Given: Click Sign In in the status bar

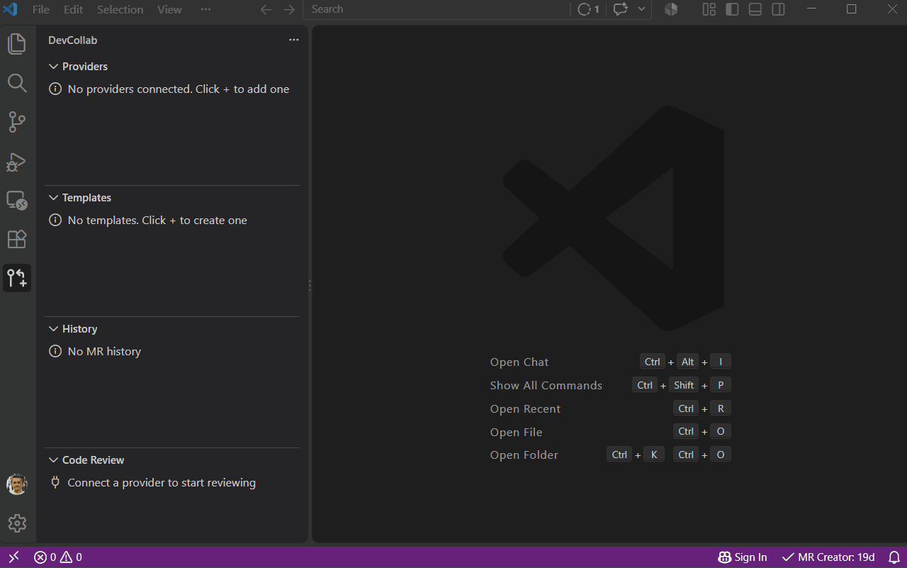Looking at the screenshot, I should [743, 557].
